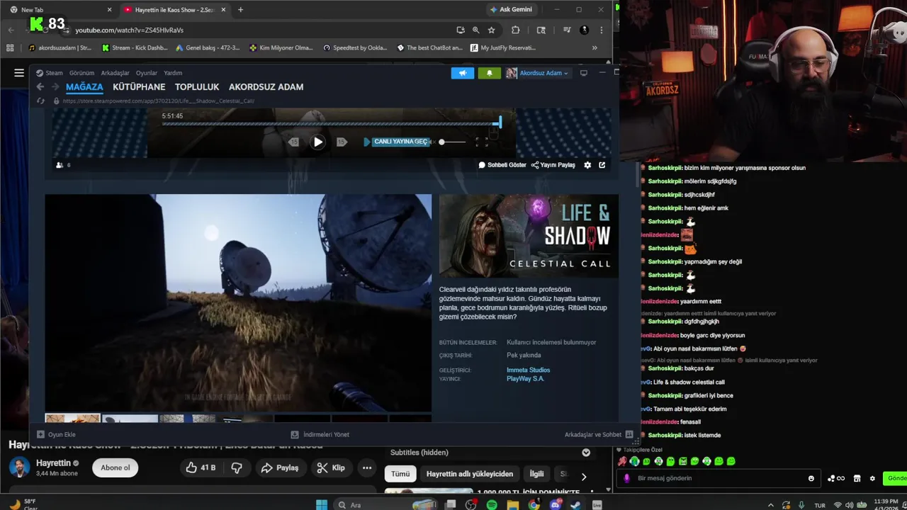The image size is (907, 510).
Task: Open the TOPLULUK tab in Steam
Action: (197, 86)
